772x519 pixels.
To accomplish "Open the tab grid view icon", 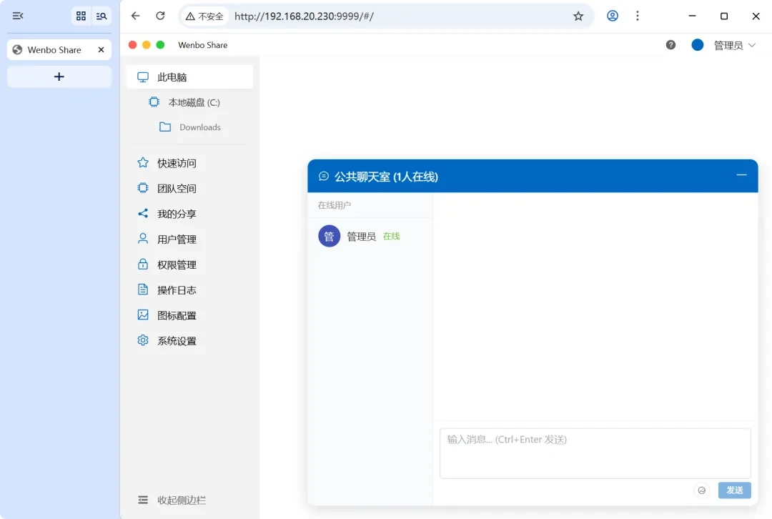I will click(81, 16).
